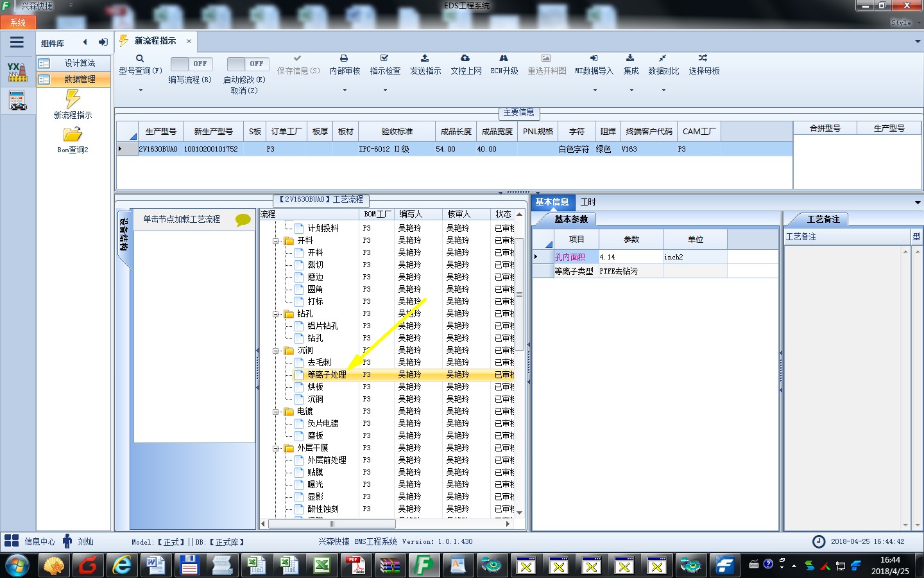The image size is (924, 578).
Task: Switch to the 工时 tab
Action: (x=588, y=202)
